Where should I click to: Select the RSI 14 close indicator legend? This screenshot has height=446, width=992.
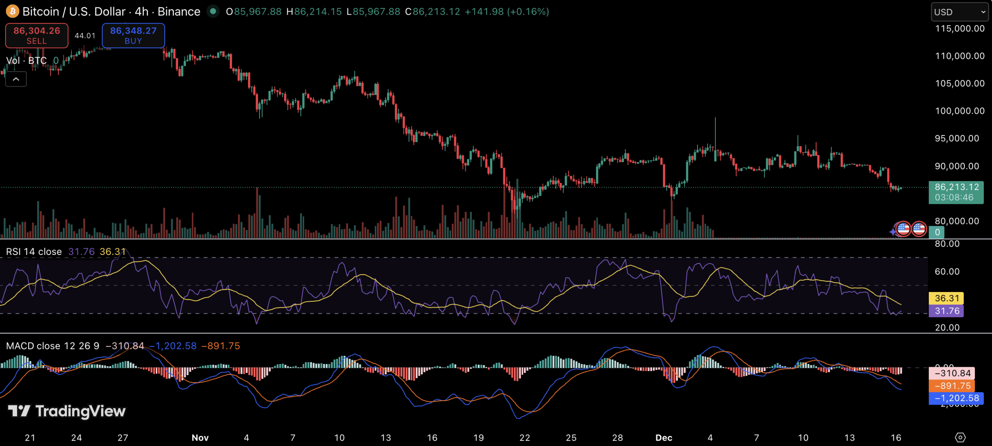point(34,251)
